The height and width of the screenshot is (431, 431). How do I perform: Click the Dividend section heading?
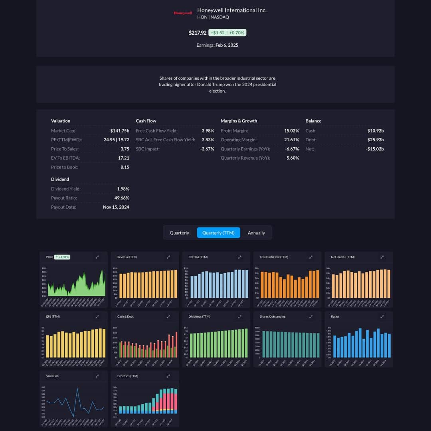[x=60, y=179]
